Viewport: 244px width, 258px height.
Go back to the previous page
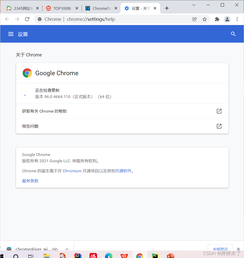pyautogui.click(x=7, y=19)
